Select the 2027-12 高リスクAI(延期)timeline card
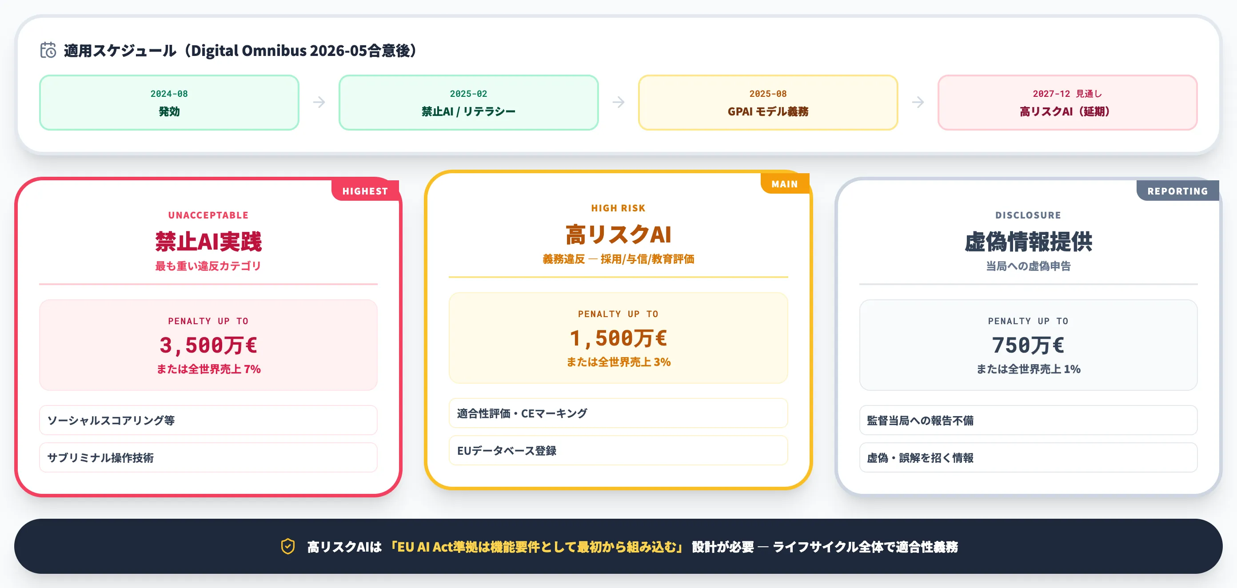 pos(1067,102)
